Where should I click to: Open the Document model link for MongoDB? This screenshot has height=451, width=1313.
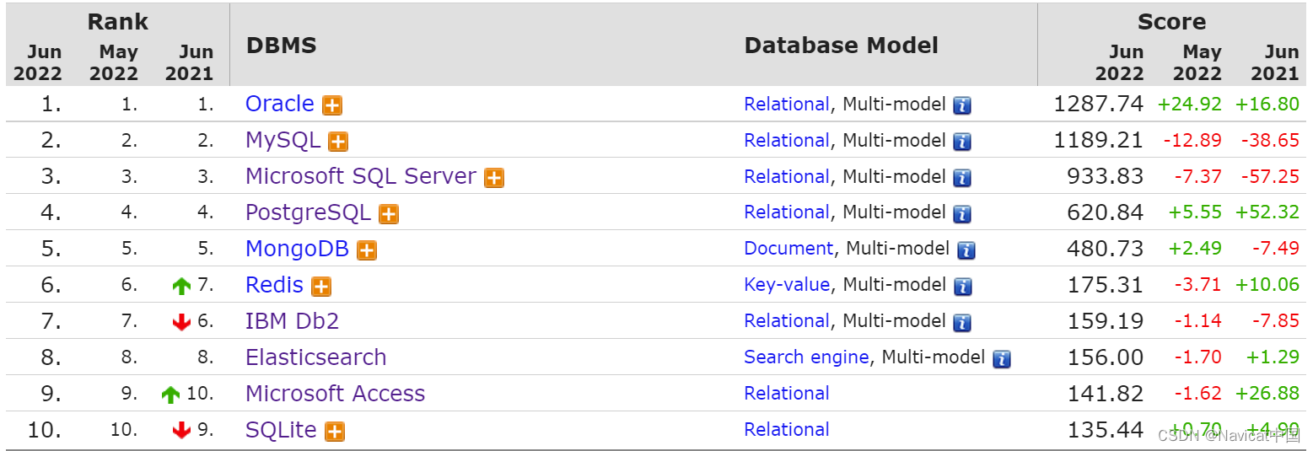coord(788,249)
